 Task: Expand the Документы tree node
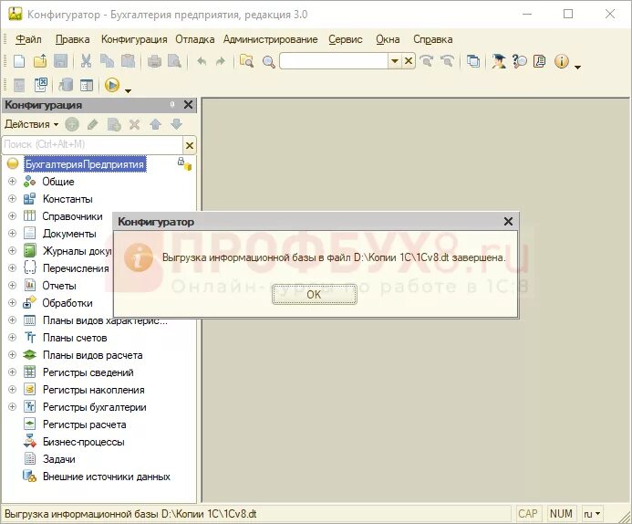click(x=12, y=234)
